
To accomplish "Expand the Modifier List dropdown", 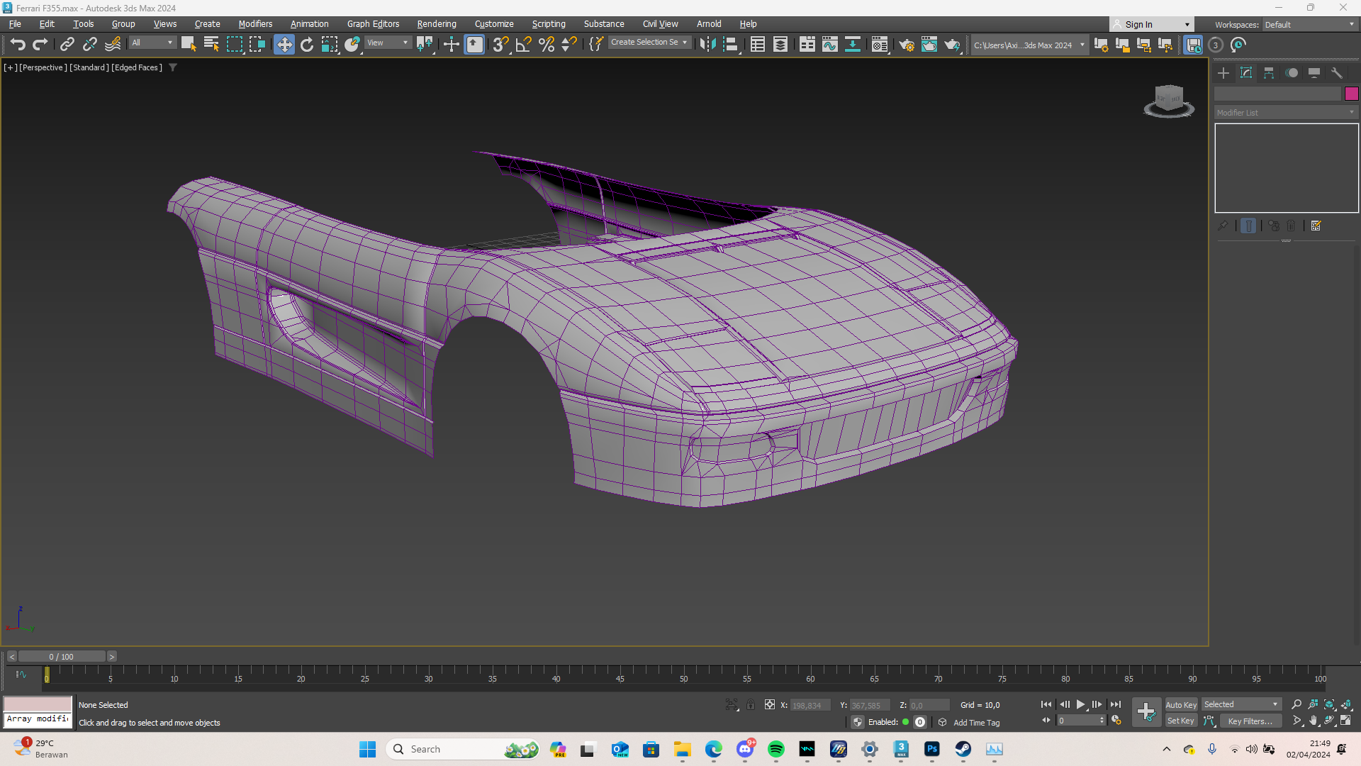I will (1285, 113).
